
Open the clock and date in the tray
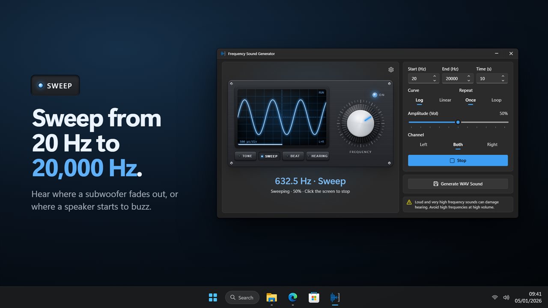point(528,297)
